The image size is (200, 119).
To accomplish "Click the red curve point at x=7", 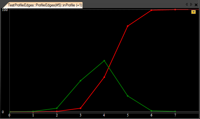I will pos(175,10).
